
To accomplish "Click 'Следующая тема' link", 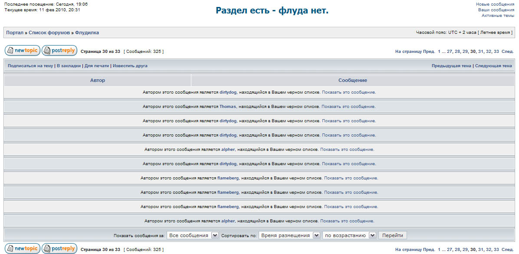I will pyautogui.click(x=493, y=66).
